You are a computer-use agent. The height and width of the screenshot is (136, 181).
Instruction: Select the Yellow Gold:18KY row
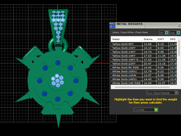pos(144,56)
